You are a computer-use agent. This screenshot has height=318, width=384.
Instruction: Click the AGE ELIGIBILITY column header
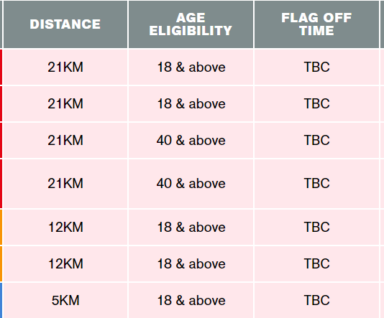(191, 24)
